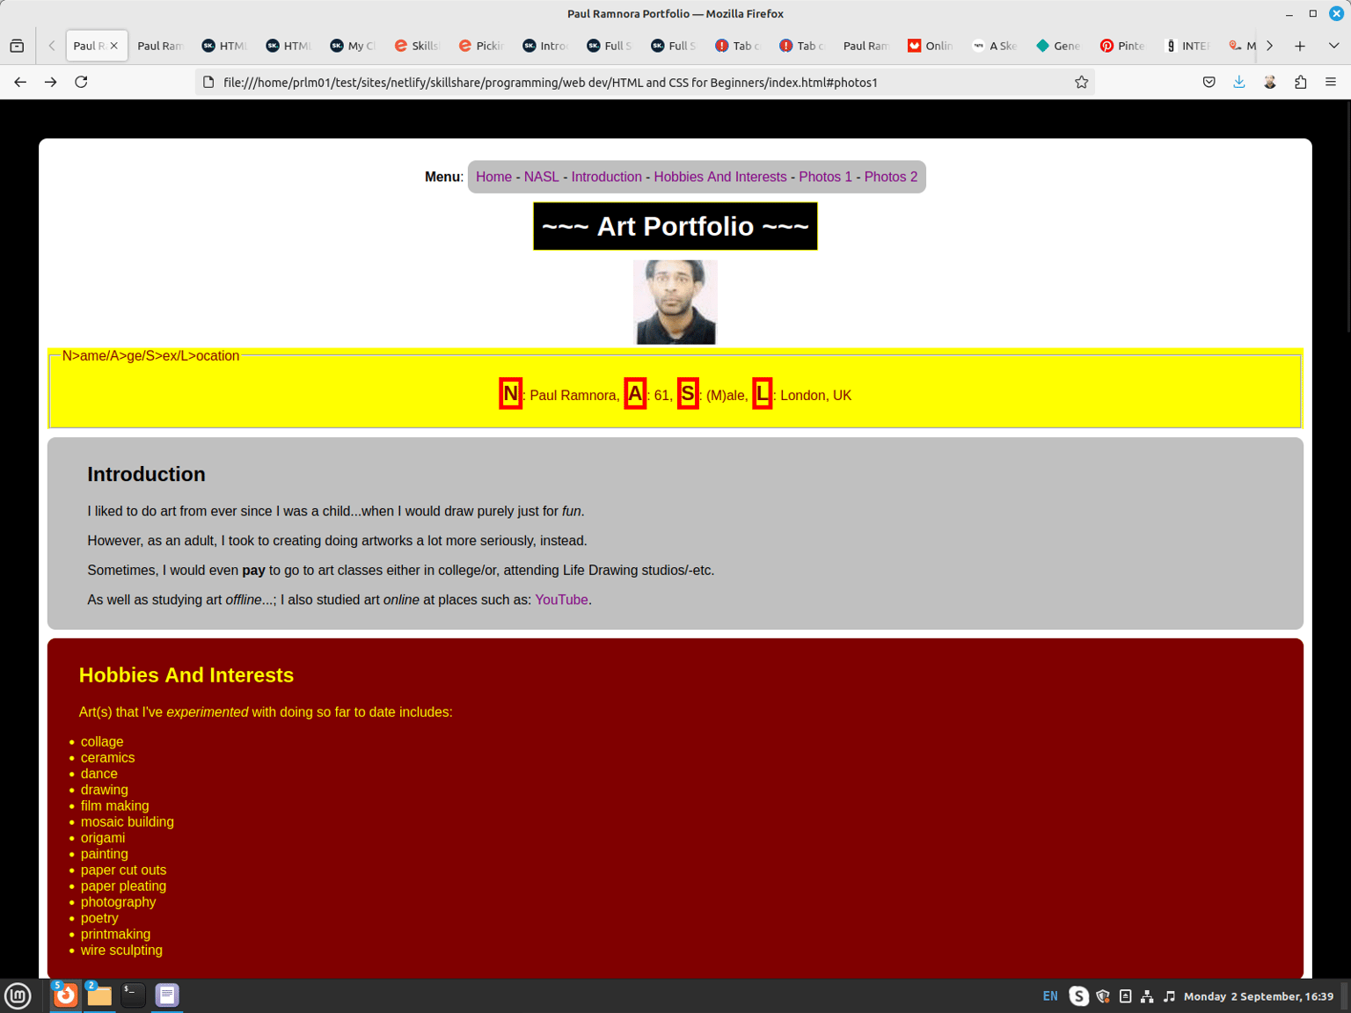Open the YouTube link in Introduction
The image size is (1351, 1013).
click(x=561, y=600)
